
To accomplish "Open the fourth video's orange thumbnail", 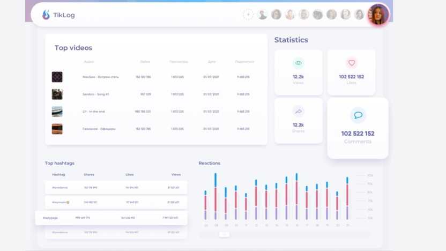I will (x=57, y=129).
